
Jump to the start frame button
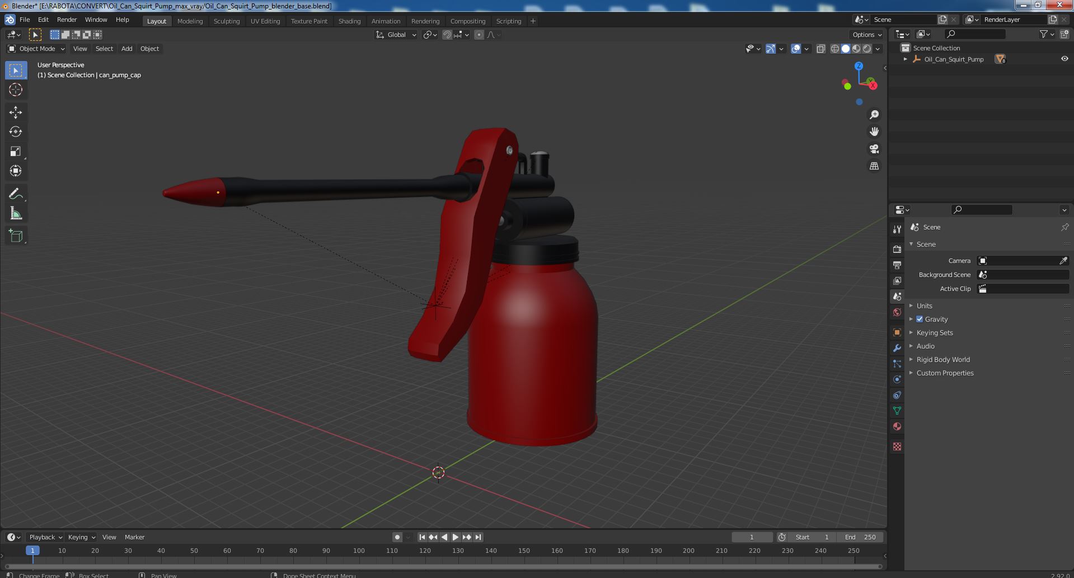point(422,537)
